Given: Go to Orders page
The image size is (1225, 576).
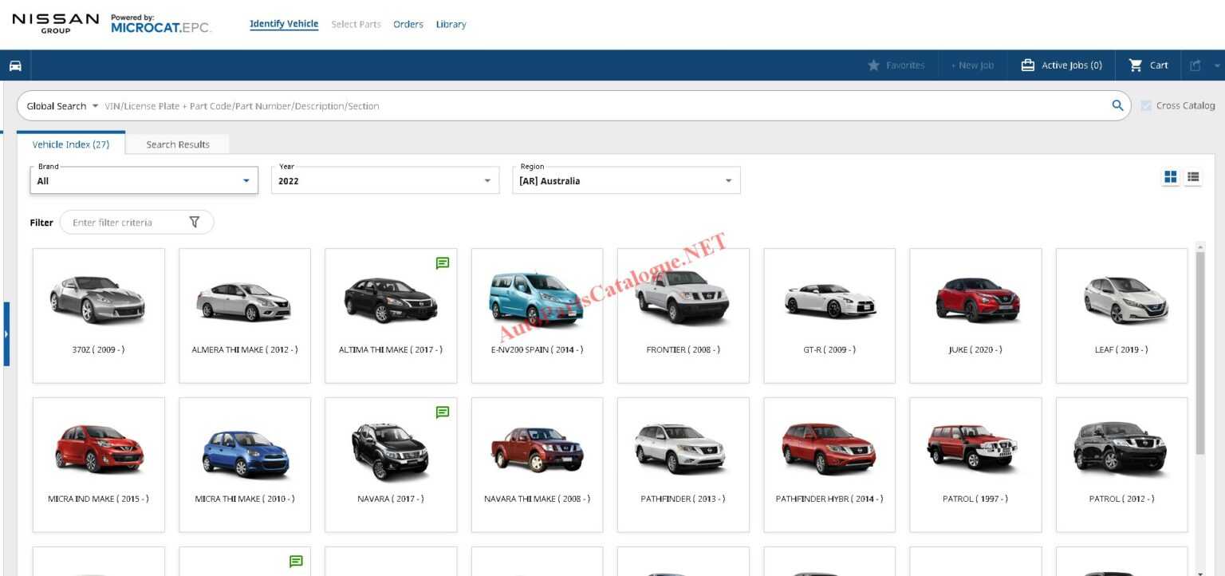Looking at the screenshot, I should tap(408, 25).
